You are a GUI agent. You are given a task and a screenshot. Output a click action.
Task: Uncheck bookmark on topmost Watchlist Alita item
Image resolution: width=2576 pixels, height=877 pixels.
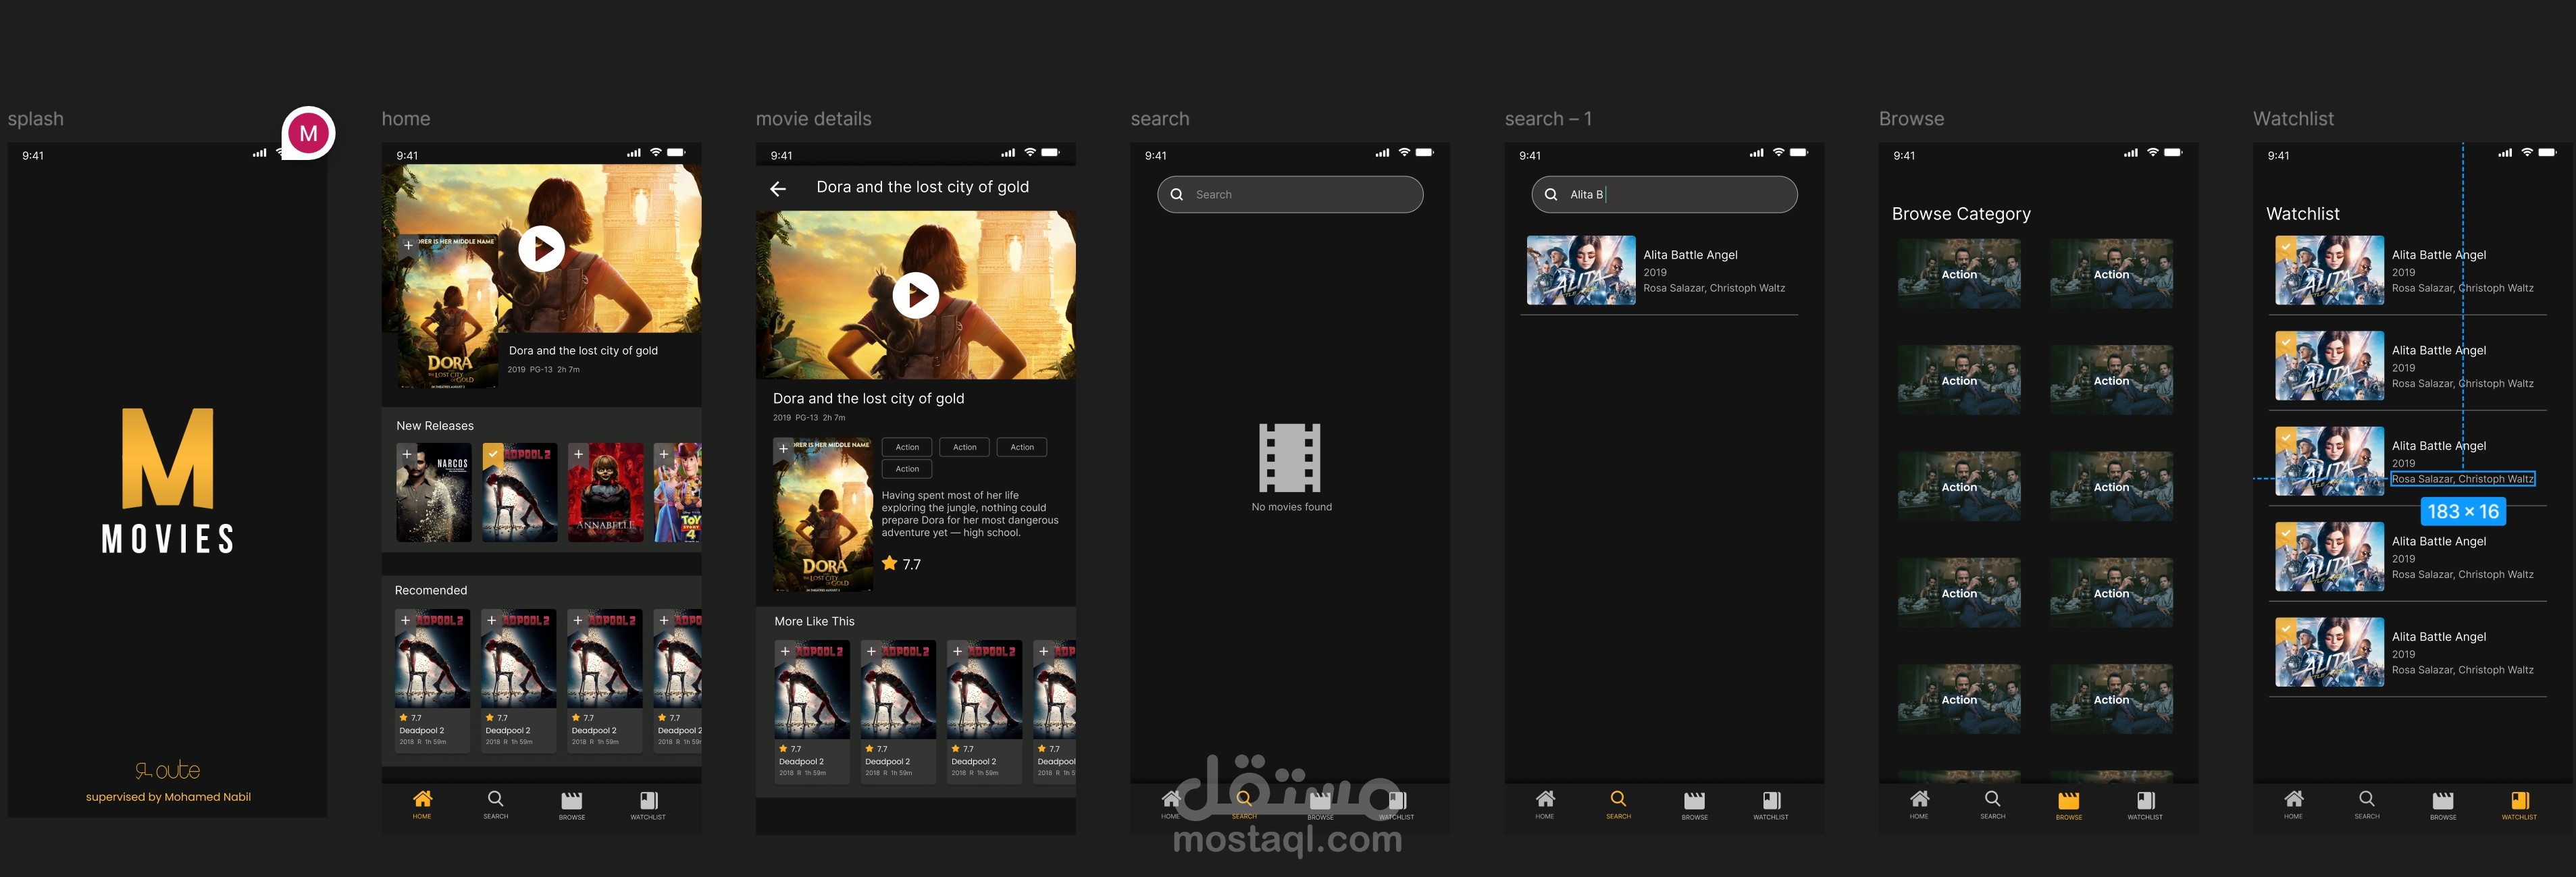pyautogui.click(x=2285, y=246)
